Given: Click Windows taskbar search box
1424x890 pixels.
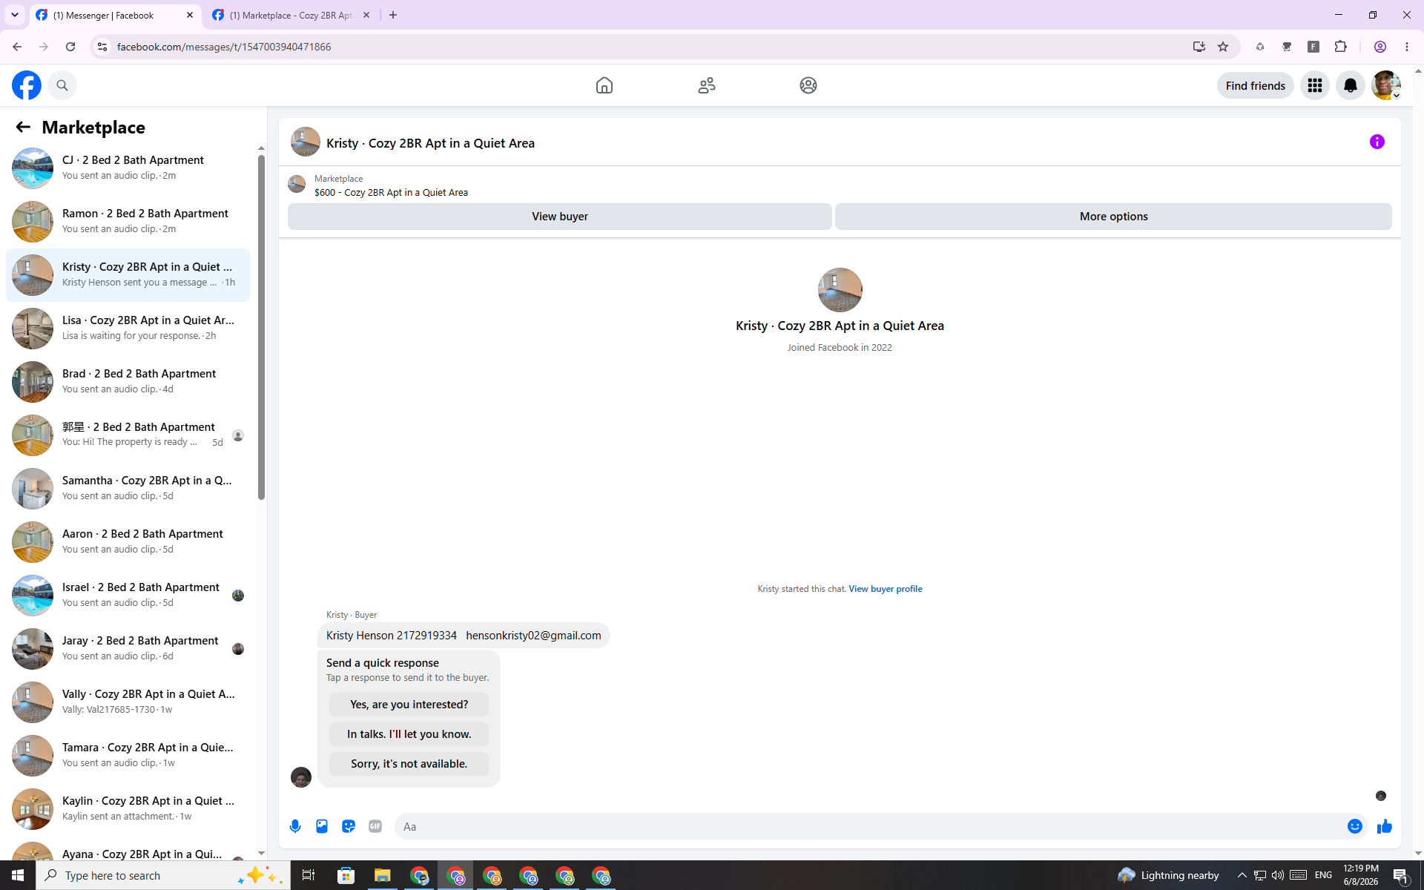Looking at the screenshot, I should click(x=163, y=875).
